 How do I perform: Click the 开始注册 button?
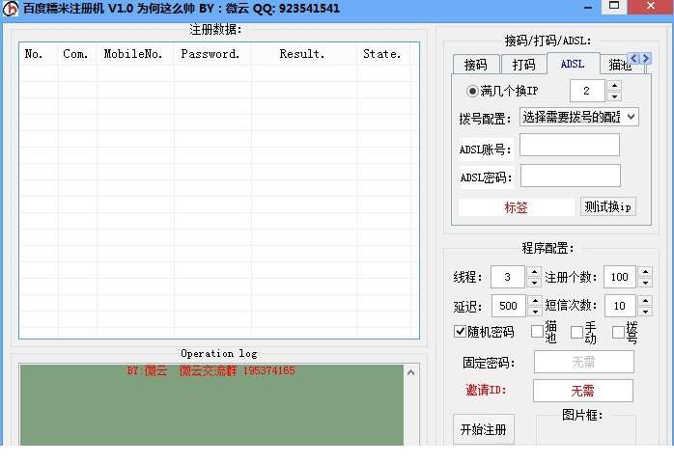pos(484,429)
